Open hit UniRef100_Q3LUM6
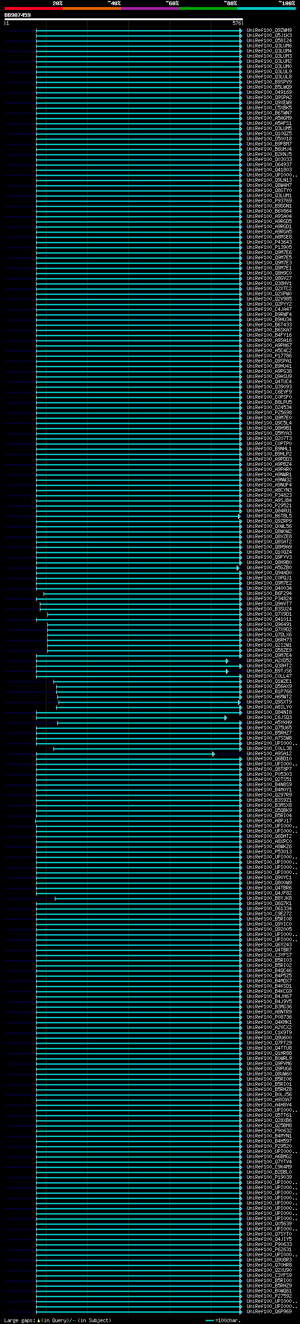This screenshot has width=300, height=1324. [269, 46]
